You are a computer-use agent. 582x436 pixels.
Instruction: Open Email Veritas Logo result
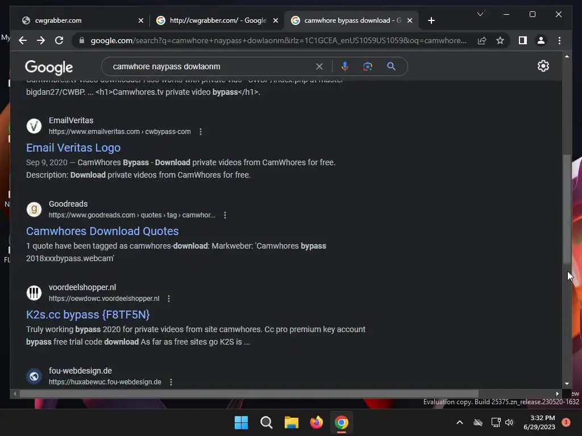pyautogui.click(x=73, y=148)
